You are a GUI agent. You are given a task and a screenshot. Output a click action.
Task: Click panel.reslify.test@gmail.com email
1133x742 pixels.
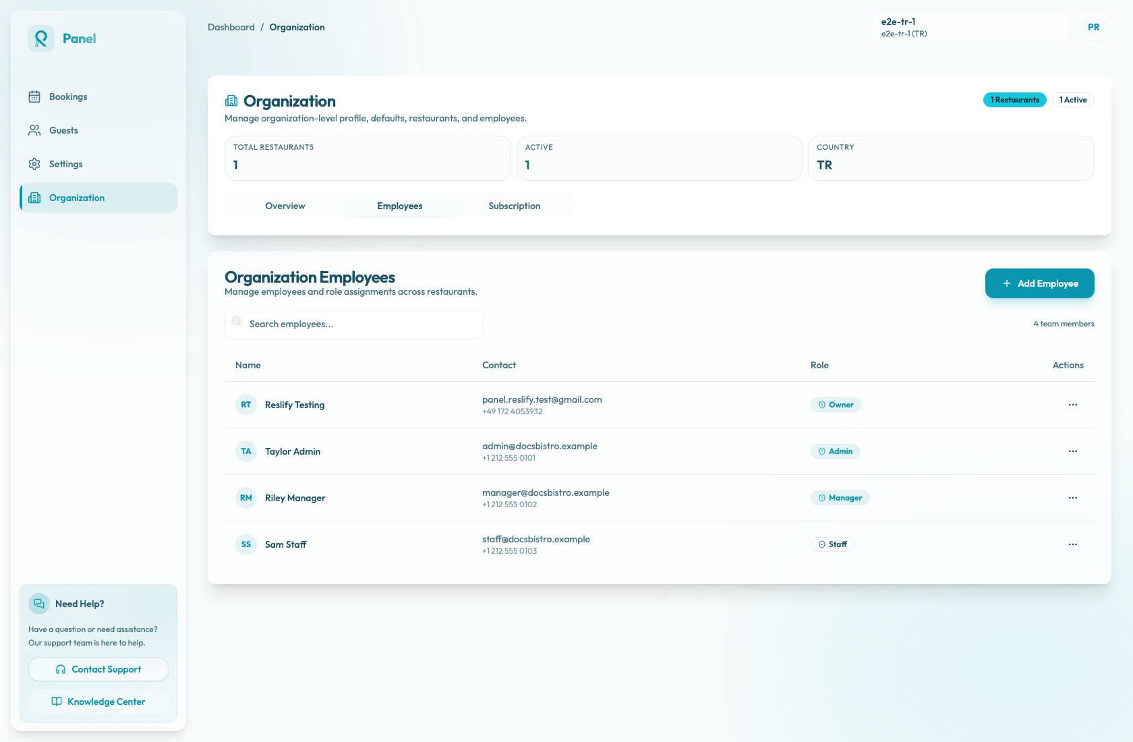click(x=542, y=399)
